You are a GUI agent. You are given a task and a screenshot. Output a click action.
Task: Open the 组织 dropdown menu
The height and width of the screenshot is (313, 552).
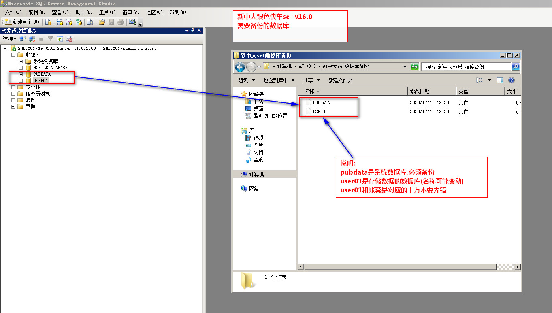click(x=247, y=80)
